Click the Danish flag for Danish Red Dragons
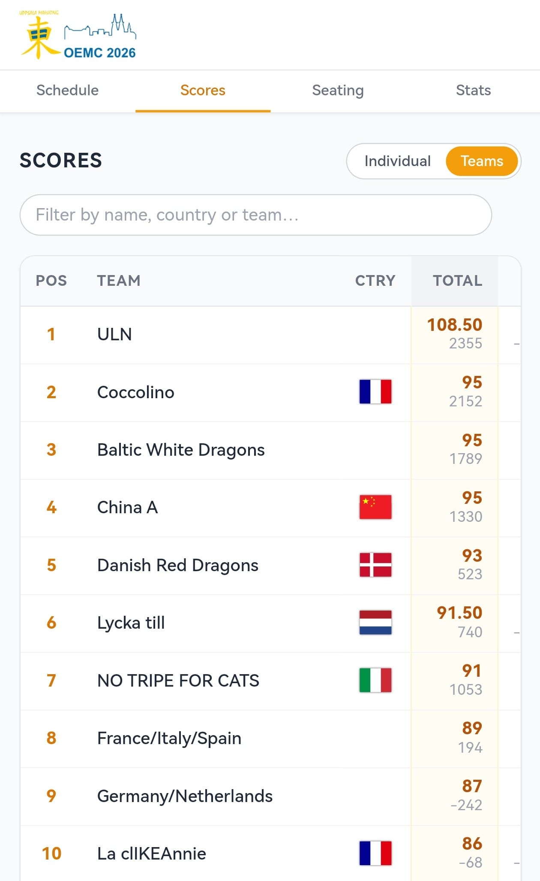The image size is (540, 881). [x=375, y=565]
